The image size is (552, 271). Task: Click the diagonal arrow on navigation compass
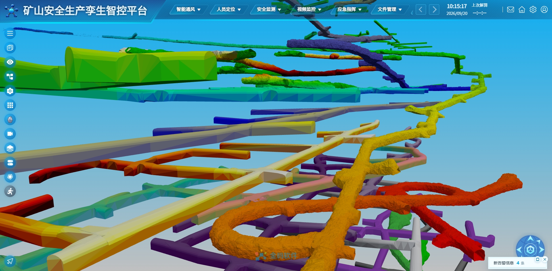538,242
